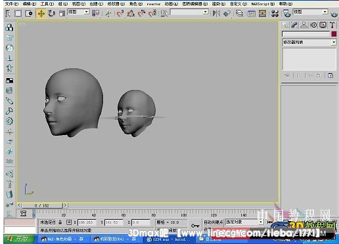Open the Curve Editor icon
The image size is (339, 244).
pyautogui.click(x=252, y=14)
